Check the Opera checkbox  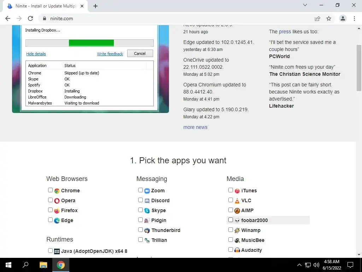(50, 200)
